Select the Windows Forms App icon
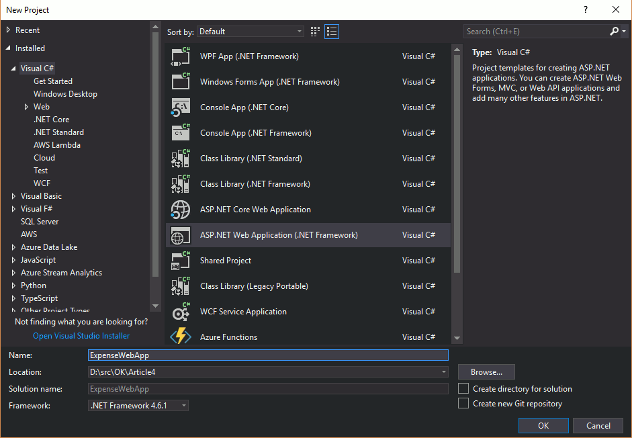 click(181, 82)
